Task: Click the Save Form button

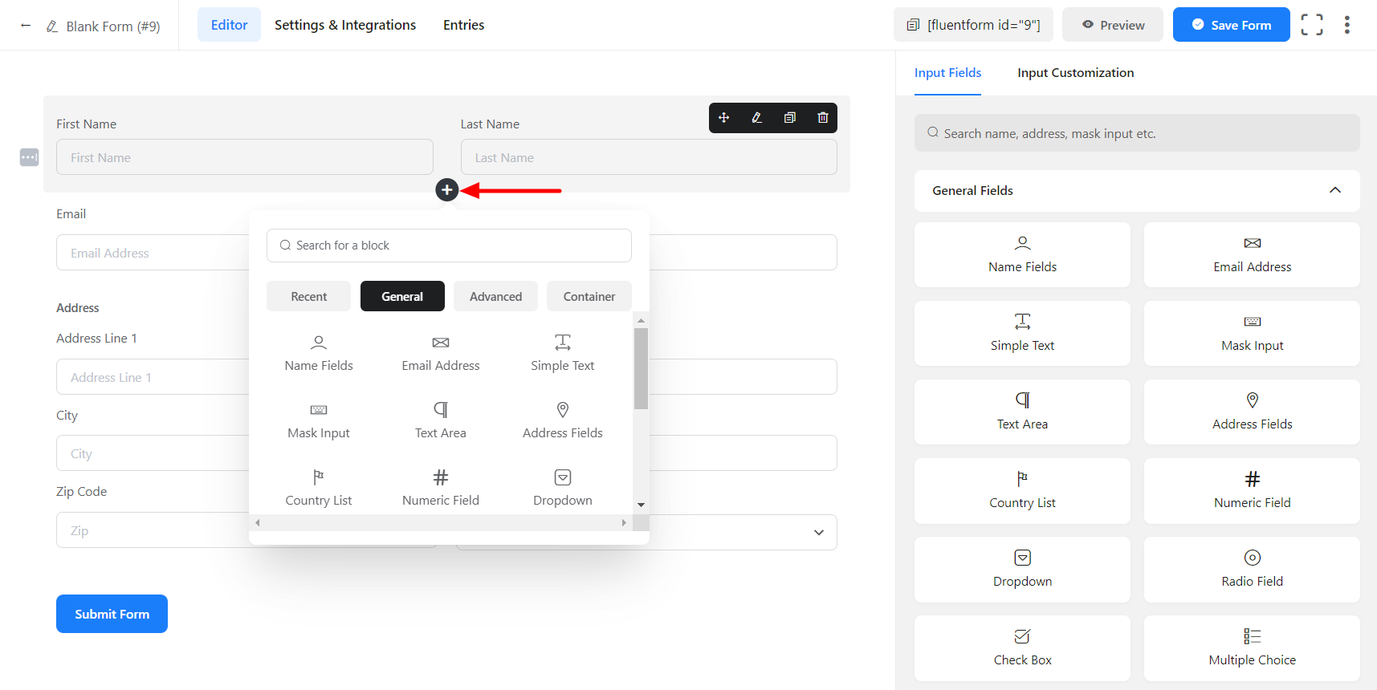Action: point(1231,25)
